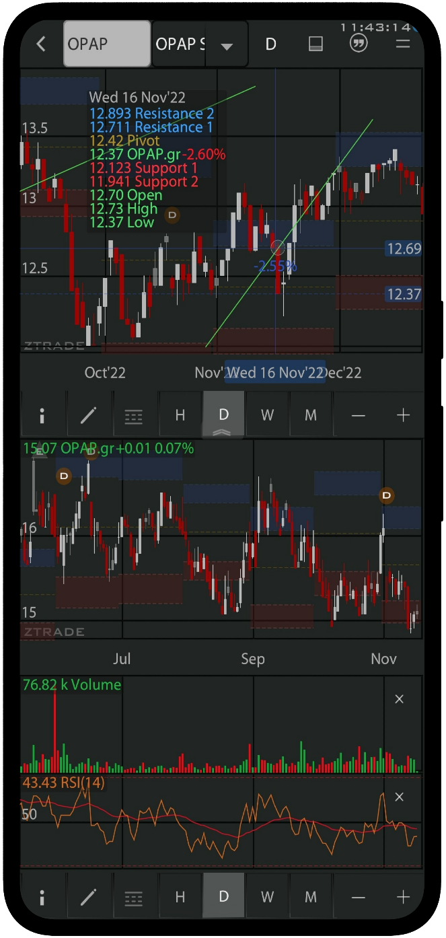This screenshot has width=446, height=938.
Task: Close the RSI(14) indicator panel
Action: point(399,797)
